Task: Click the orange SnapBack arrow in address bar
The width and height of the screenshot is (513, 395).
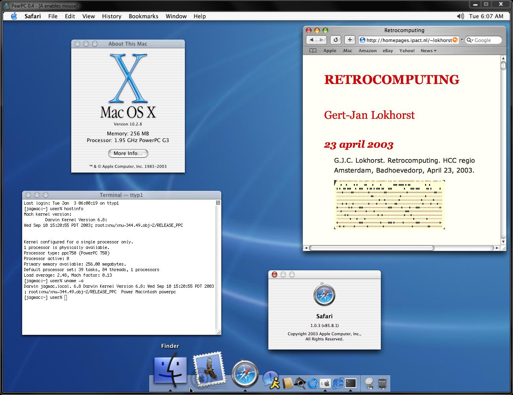Action: [455, 40]
